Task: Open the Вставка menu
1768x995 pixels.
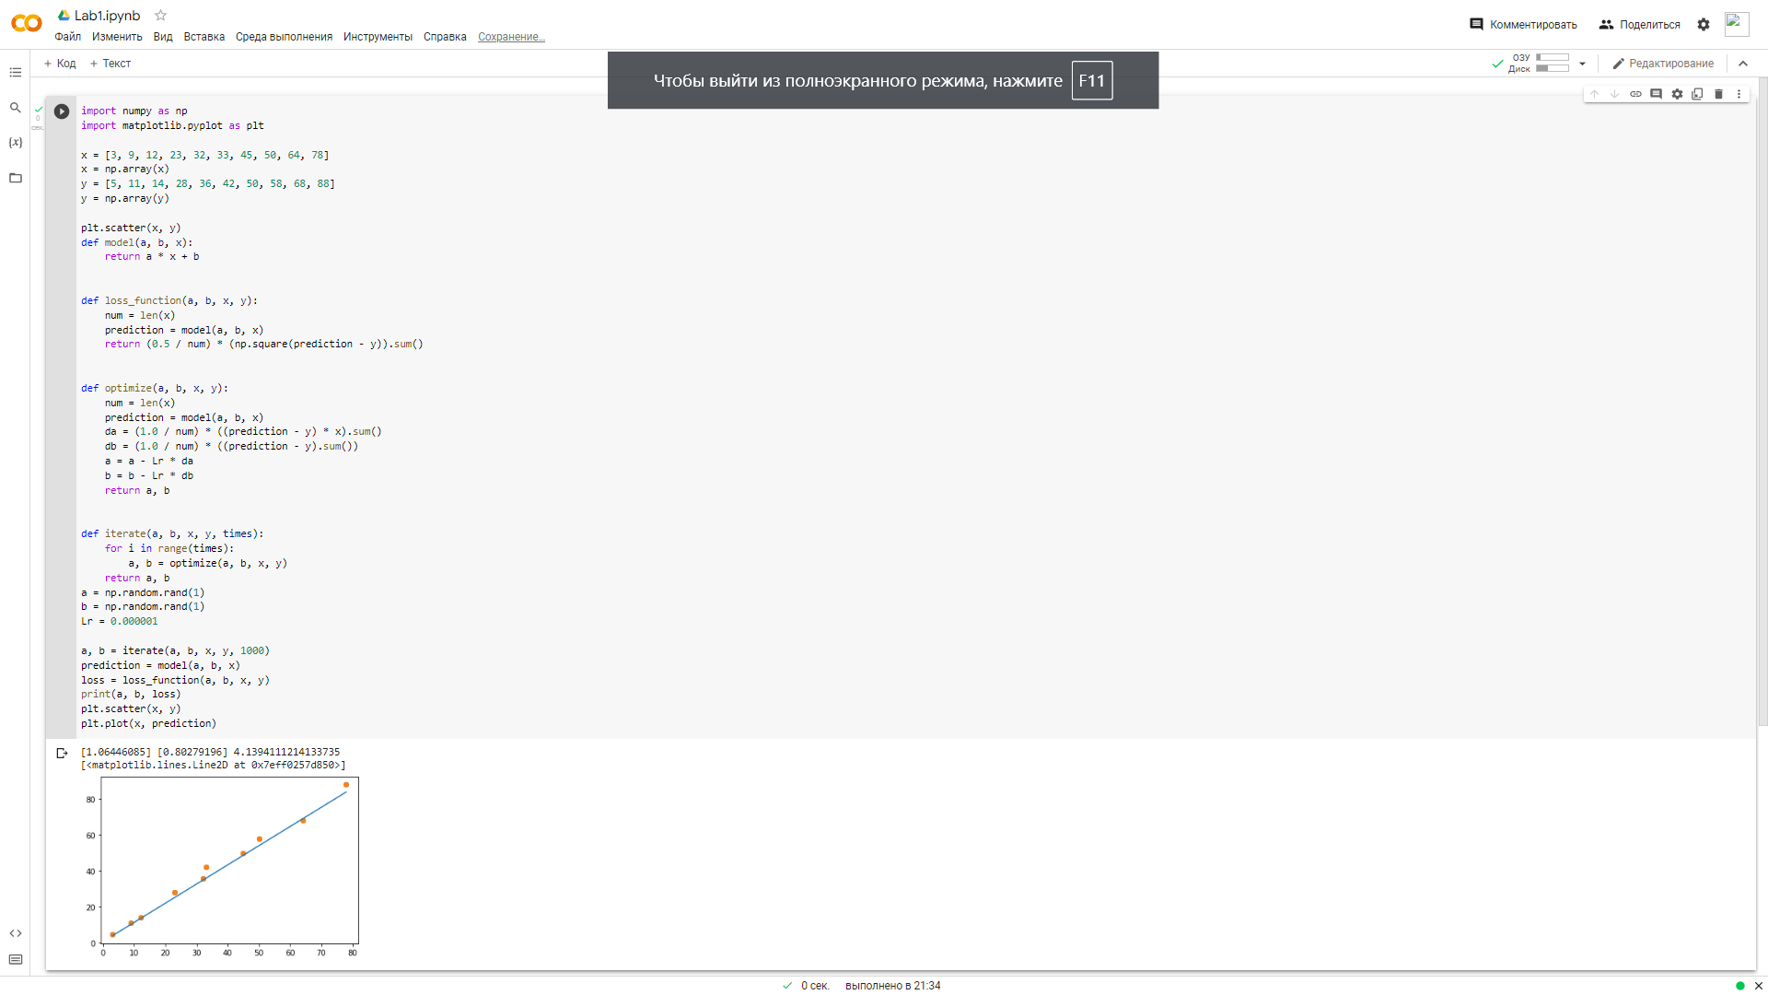Action: click(204, 37)
